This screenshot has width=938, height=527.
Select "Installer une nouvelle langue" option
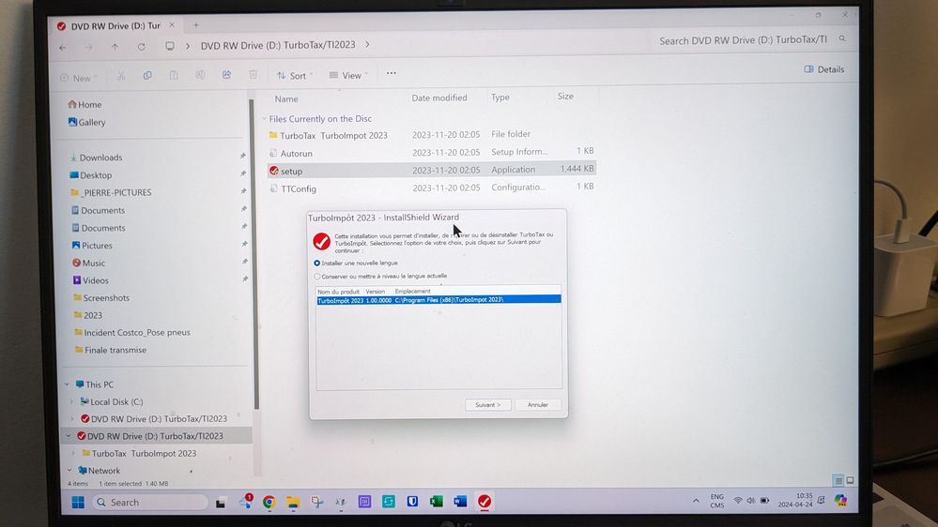tap(317, 263)
